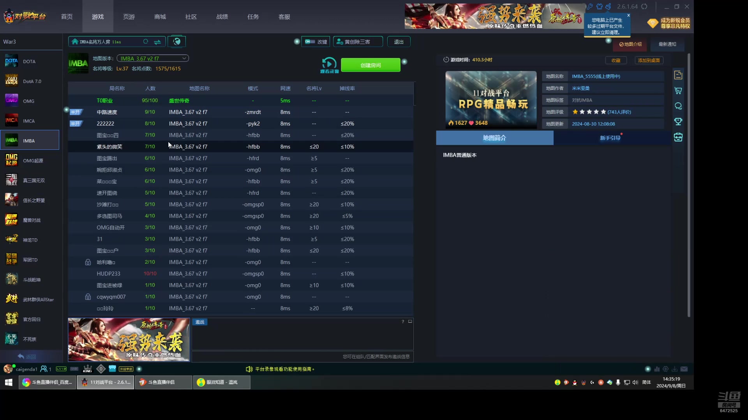Click the version update refresh icon
The width and height of the screenshot is (748, 420).
[644, 7]
